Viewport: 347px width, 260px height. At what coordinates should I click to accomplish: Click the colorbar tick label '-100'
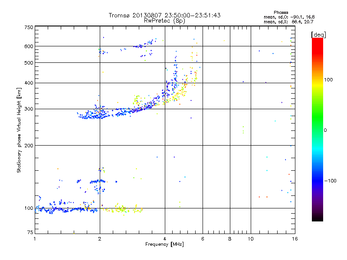pos(330,181)
